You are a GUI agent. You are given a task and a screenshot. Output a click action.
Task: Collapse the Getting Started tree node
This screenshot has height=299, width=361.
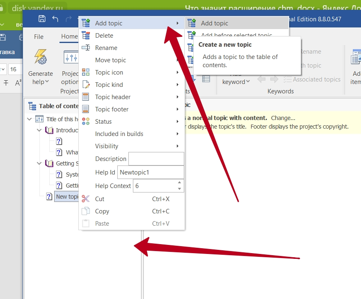tap(39, 163)
